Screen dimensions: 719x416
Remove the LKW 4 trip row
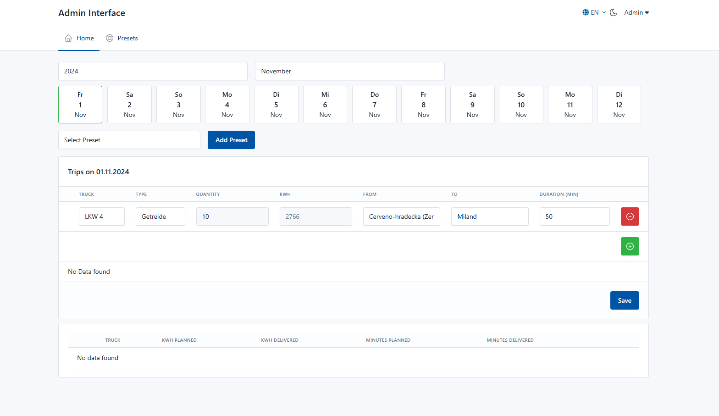[630, 216]
